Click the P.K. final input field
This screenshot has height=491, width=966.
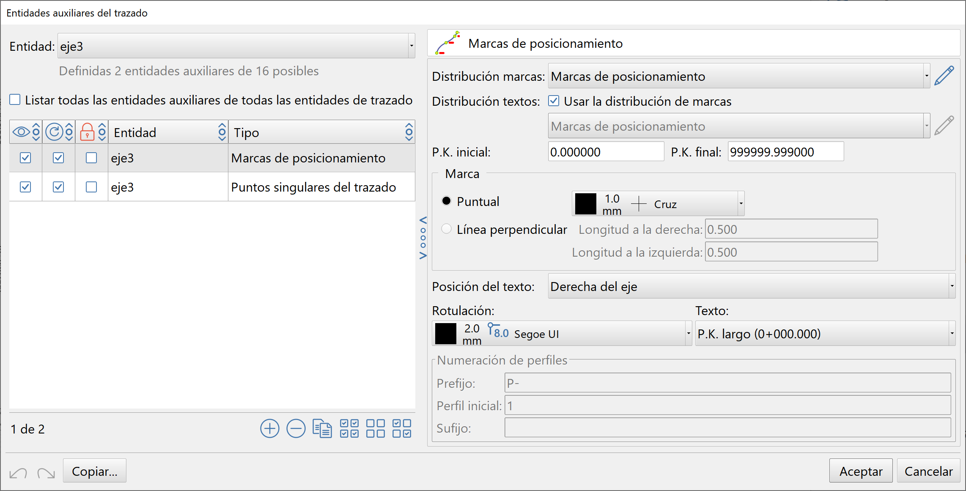[786, 151]
